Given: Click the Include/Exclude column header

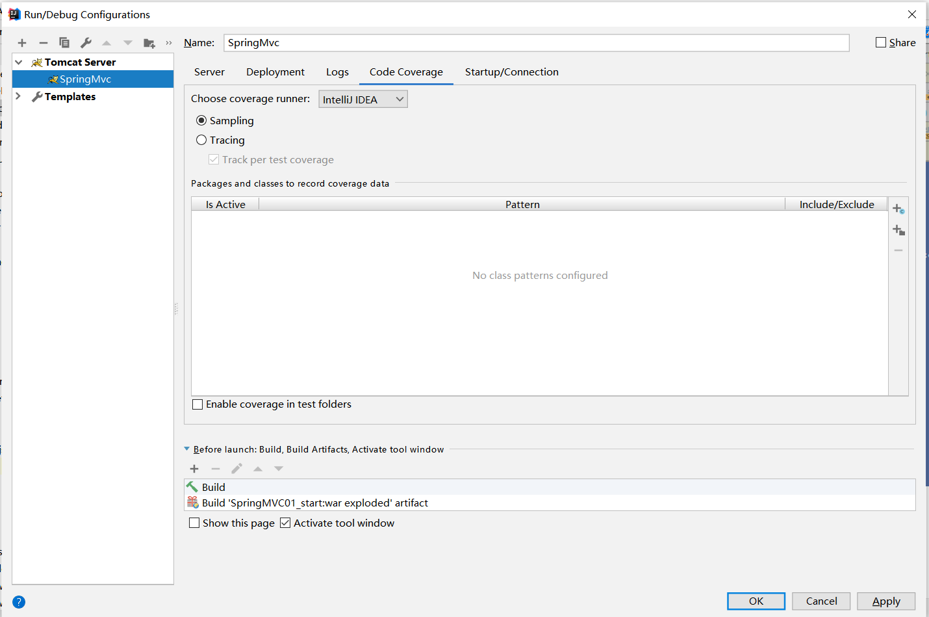Looking at the screenshot, I should coord(837,204).
